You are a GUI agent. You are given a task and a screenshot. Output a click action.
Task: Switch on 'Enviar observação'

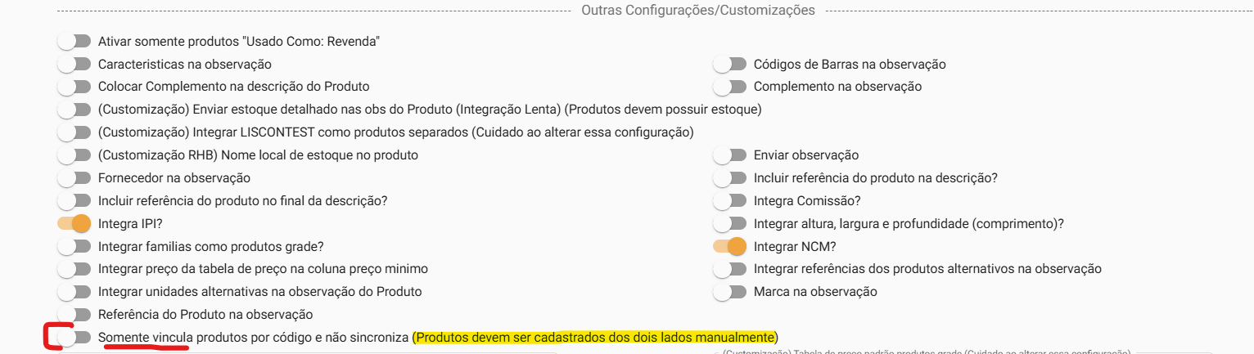tap(730, 155)
